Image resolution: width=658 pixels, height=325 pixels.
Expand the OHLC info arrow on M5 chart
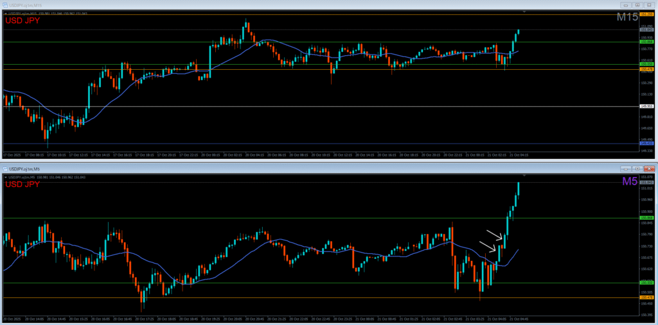pyautogui.click(x=6, y=177)
